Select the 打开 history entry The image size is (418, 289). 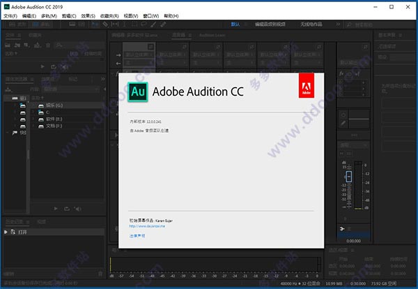pos(54,232)
